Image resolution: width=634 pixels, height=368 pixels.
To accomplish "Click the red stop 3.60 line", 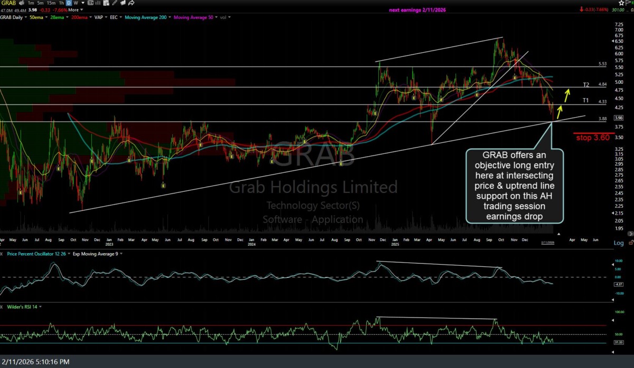I will point(592,133).
